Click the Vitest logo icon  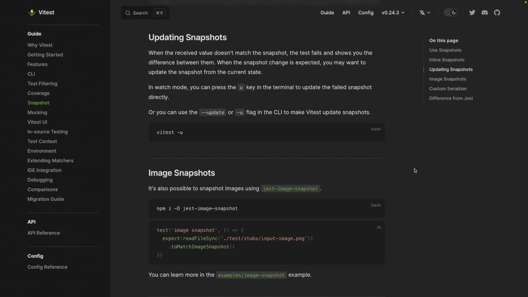tap(31, 12)
